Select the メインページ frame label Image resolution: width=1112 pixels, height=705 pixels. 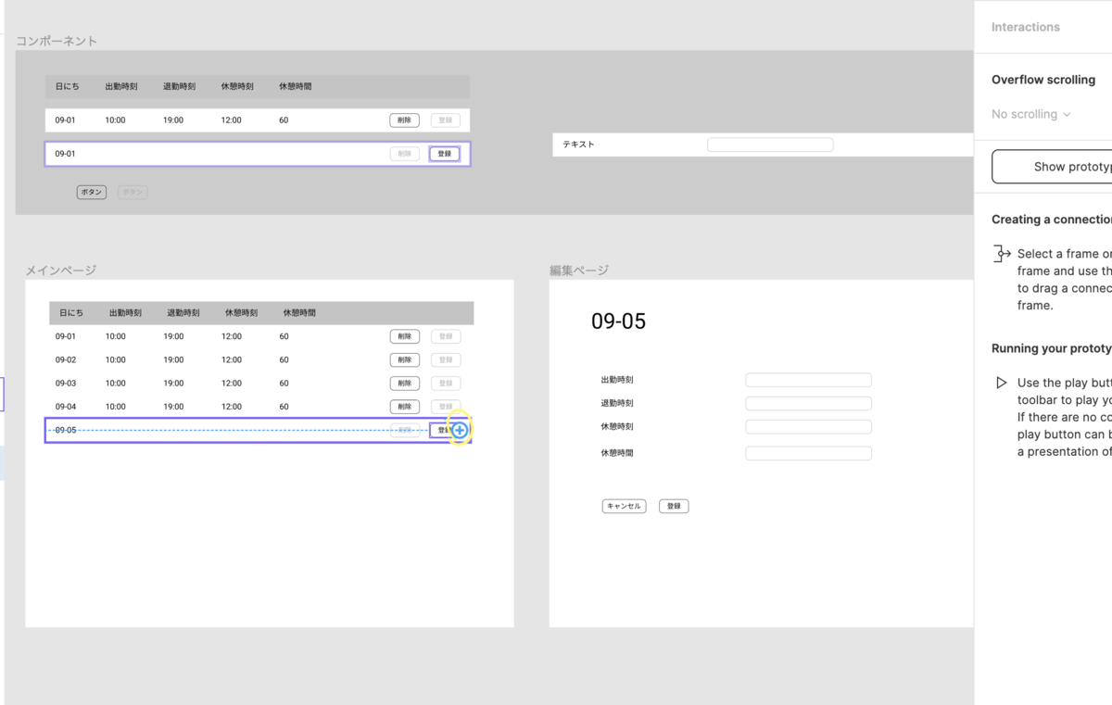click(x=60, y=270)
